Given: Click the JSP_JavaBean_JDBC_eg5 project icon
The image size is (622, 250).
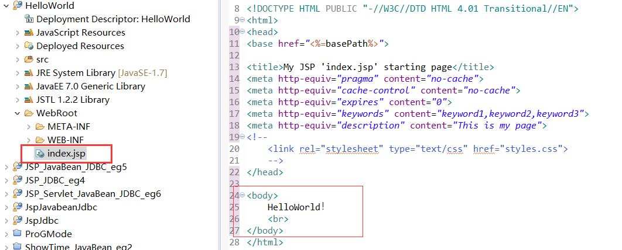Looking at the screenshot, I should click(x=17, y=167).
